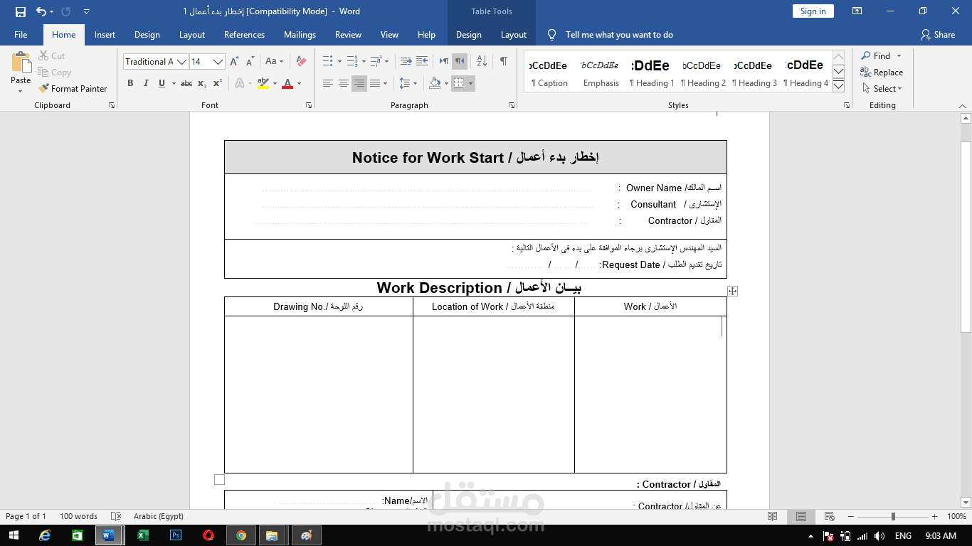Switch to Read Mode view
Image resolution: width=972 pixels, height=546 pixels.
point(773,516)
